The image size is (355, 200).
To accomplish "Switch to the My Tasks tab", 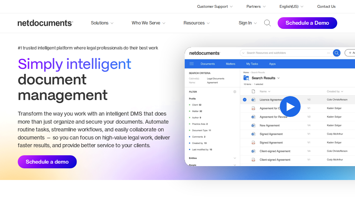I will [x=252, y=64].
